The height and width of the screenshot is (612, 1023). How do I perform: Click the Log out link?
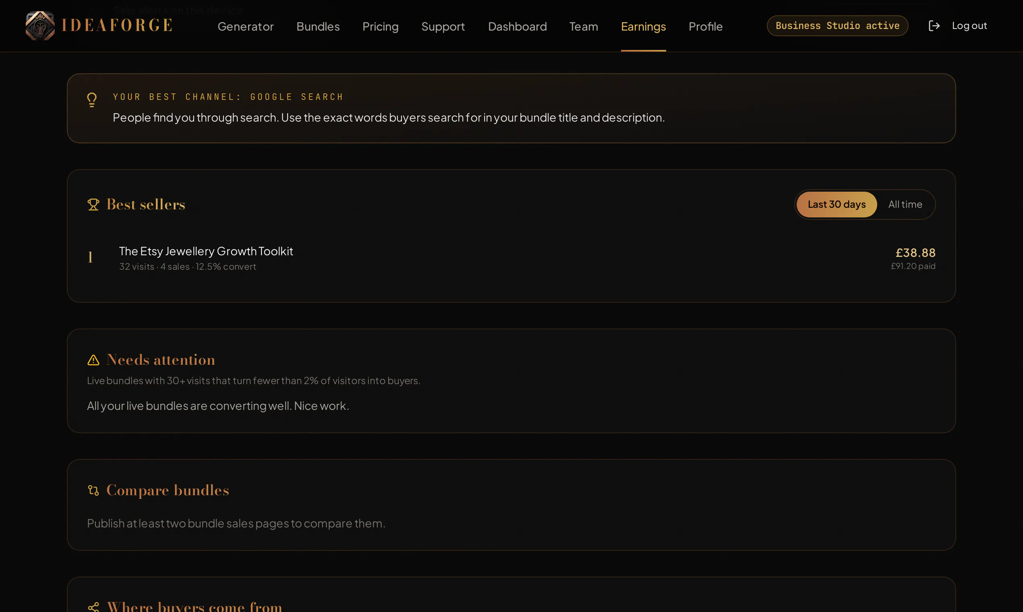click(x=969, y=26)
